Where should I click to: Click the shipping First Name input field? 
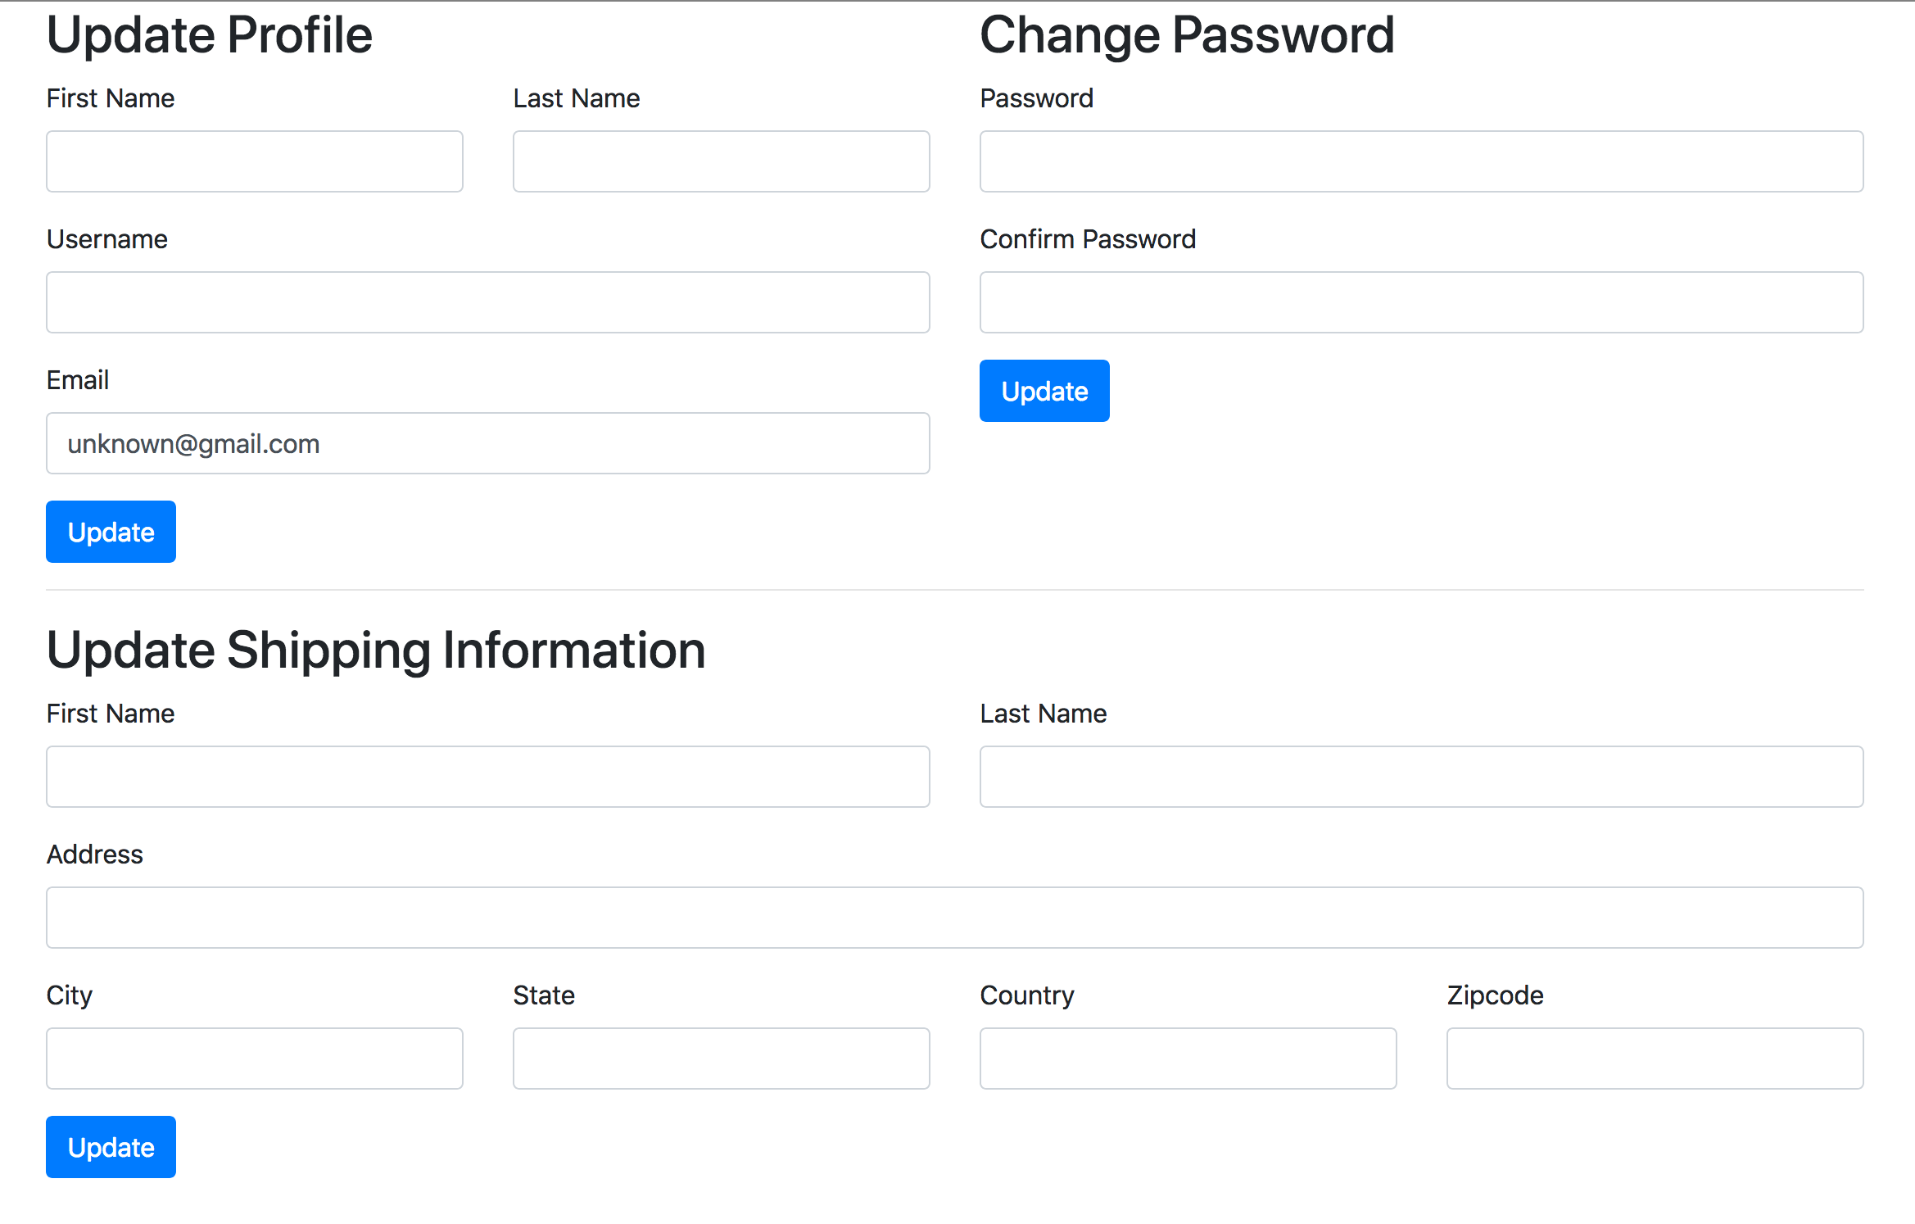[x=488, y=777]
